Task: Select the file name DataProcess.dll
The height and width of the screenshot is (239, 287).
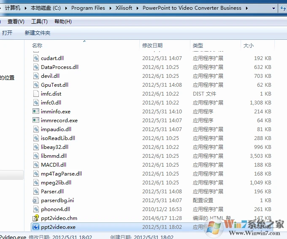Action: click(x=60, y=67)
